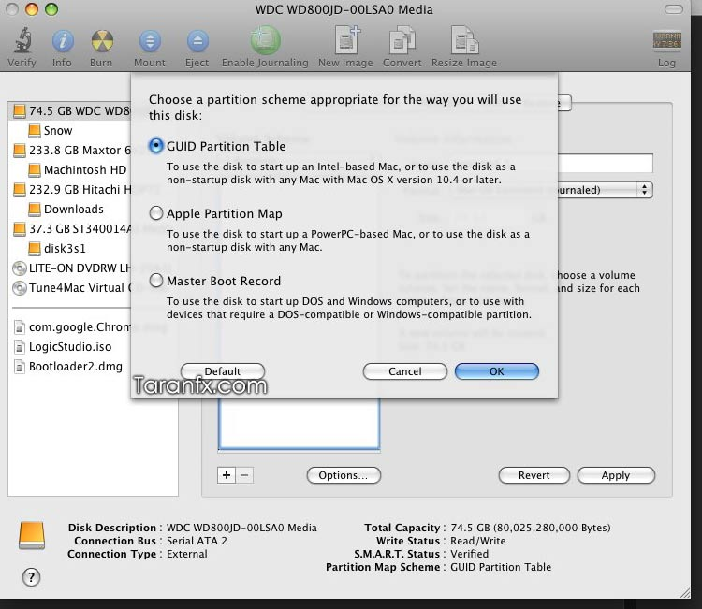Select the Burn toolbar icon
This screenshot has height=609, width=702.
click(x=102, y=41)
